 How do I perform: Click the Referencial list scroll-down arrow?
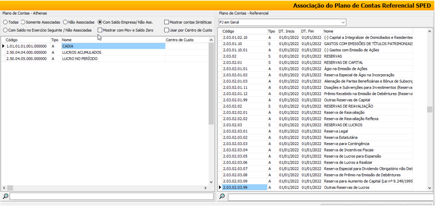429,188
